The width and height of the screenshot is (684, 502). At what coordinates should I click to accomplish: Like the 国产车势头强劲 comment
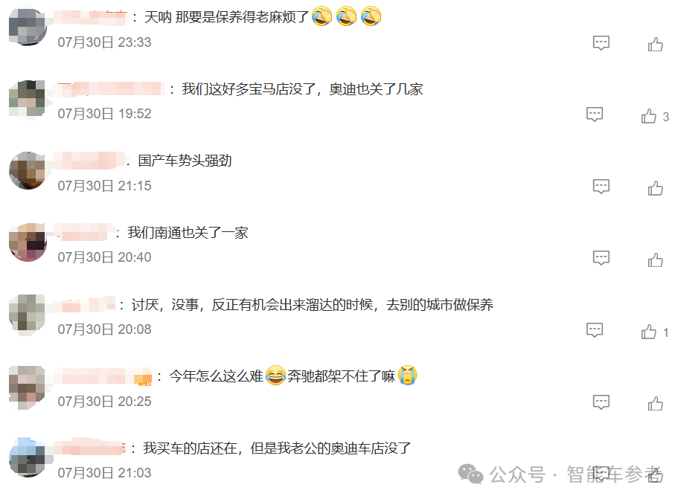[655, 188]
